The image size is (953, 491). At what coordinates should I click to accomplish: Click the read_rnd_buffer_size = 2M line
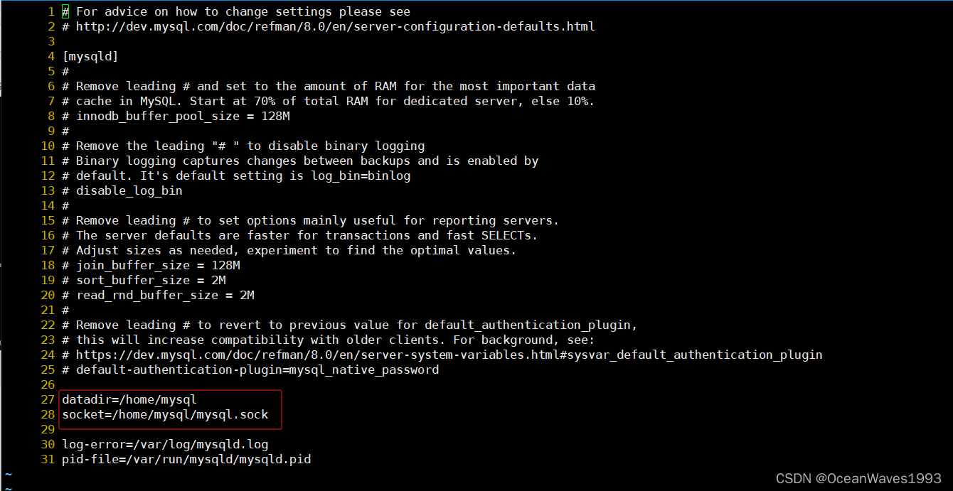point(158,295)
